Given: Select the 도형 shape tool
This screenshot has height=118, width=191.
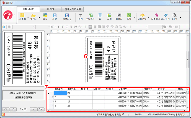Looking at the screenshot, I should 129,17.
